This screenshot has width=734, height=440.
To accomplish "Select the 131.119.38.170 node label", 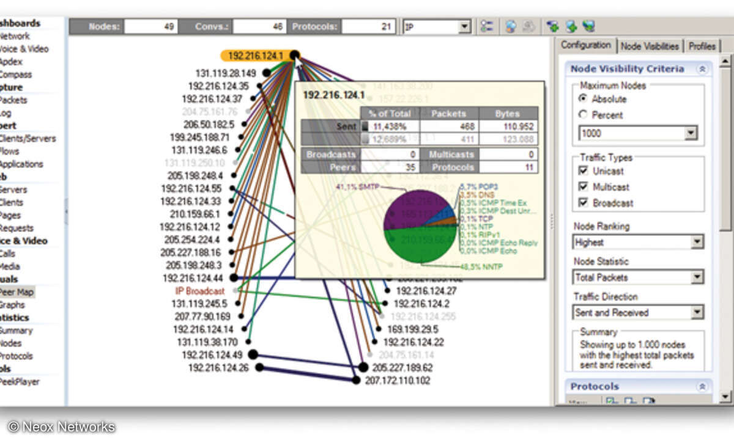I will point(207,342).
